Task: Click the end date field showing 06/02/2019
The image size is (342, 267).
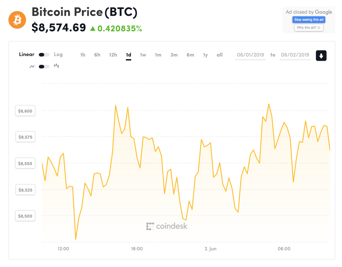Action: coord(295,55)
